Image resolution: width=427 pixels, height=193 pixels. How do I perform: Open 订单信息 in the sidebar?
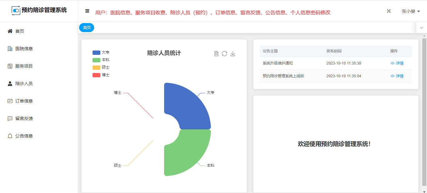coord(24,101)
